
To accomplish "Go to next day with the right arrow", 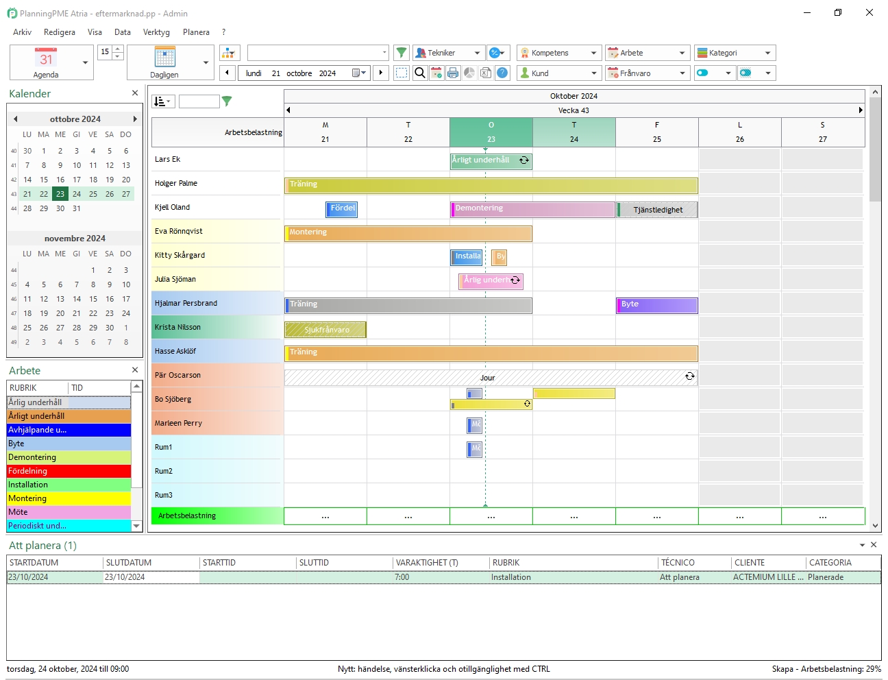I will (381, 73).
